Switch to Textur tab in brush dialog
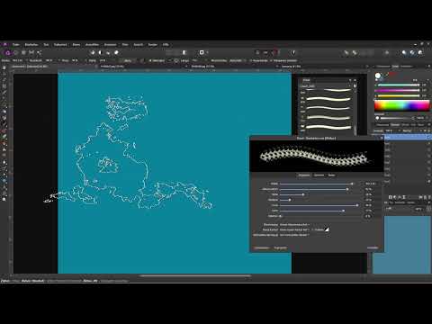 [331, 175]
